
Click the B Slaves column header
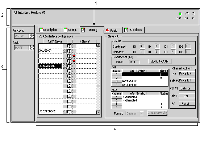(84, 41)
